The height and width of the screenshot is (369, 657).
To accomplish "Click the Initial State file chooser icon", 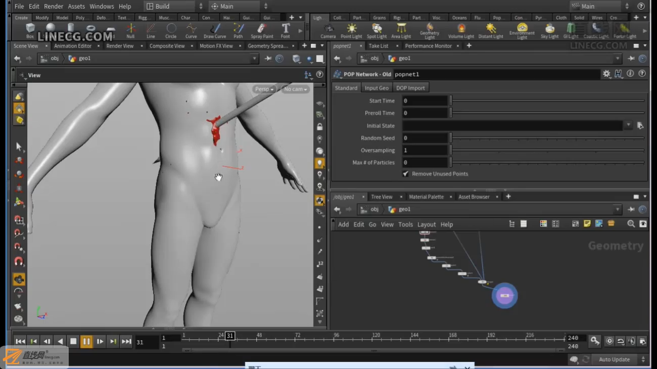I will (640, 125).
